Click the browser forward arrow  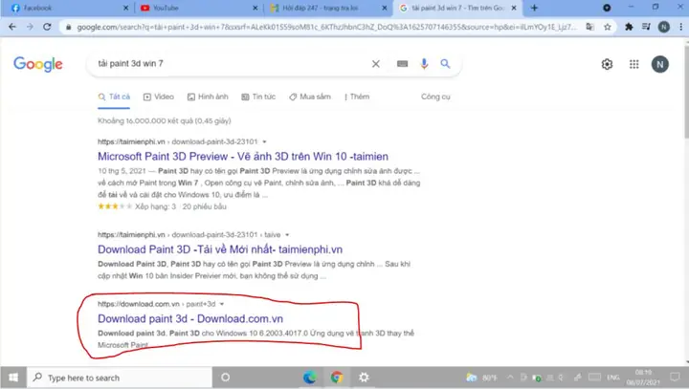[x=30, y=27]
